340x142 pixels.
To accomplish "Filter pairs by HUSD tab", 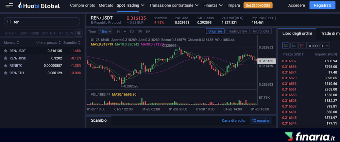I will [35, 33].
